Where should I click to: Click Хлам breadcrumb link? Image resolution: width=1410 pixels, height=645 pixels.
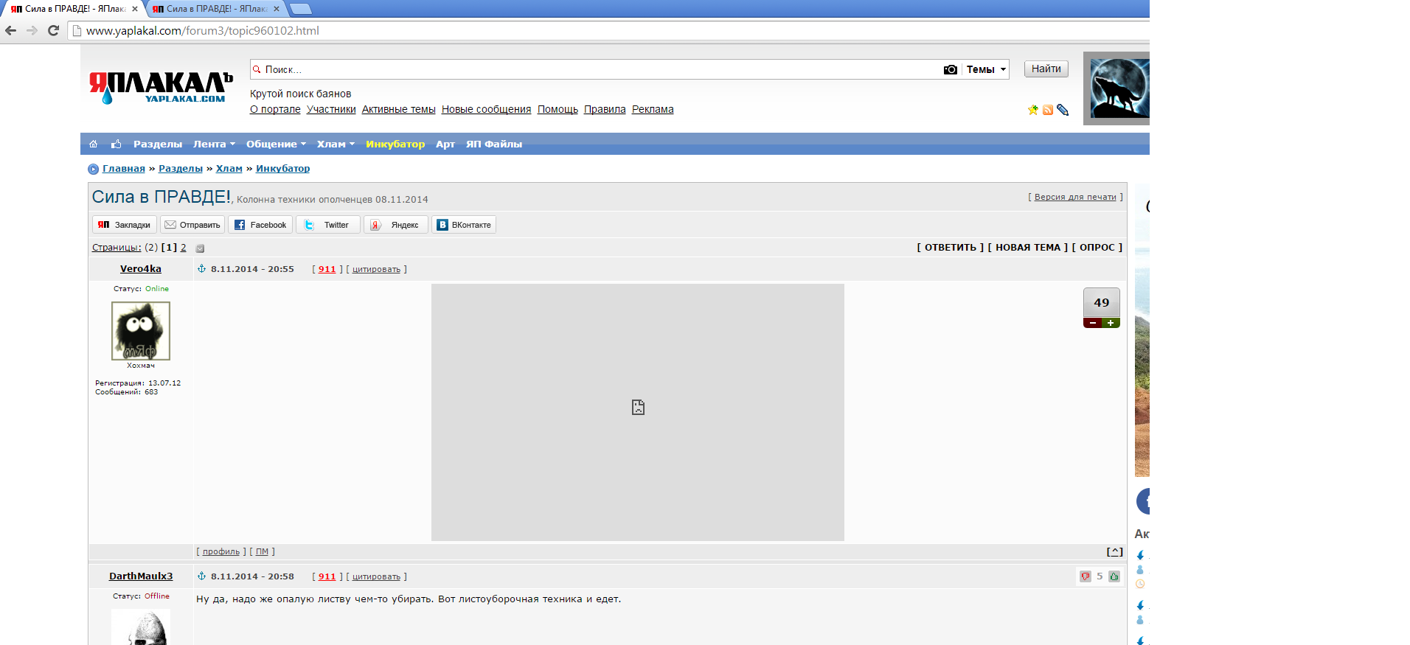coord(229,169)
